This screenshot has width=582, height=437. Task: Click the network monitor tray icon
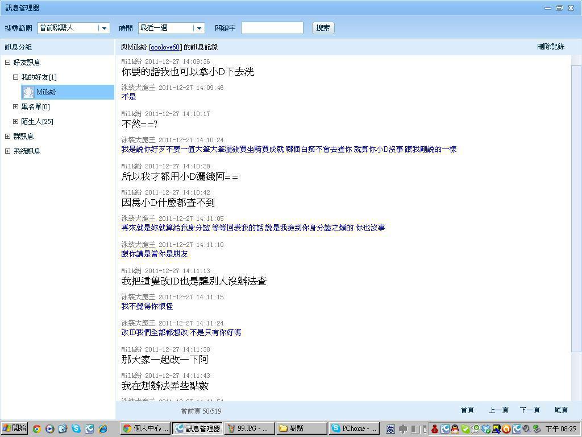tap(496, 429)
